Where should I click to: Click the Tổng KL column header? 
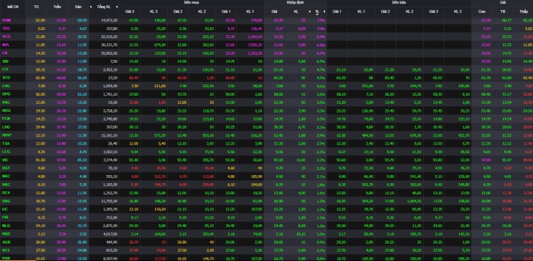(x=104, y=7)
